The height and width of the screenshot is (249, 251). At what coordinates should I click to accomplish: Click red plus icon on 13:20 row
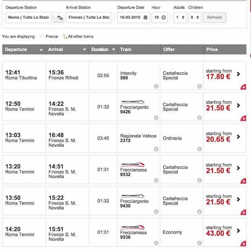243,181
